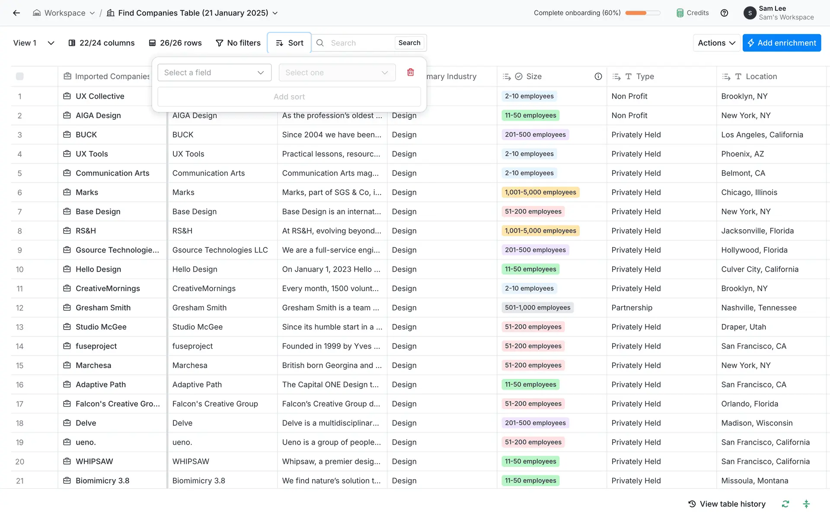
Task: Click the Add enrichment button
Action: point(781,43)
